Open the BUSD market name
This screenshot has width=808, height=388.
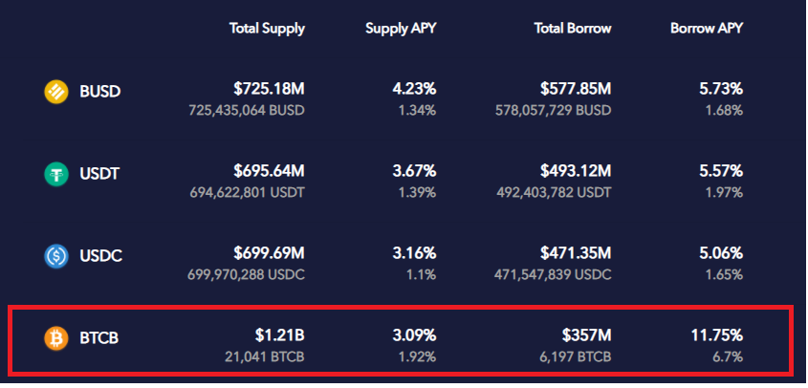pos(100,92)
